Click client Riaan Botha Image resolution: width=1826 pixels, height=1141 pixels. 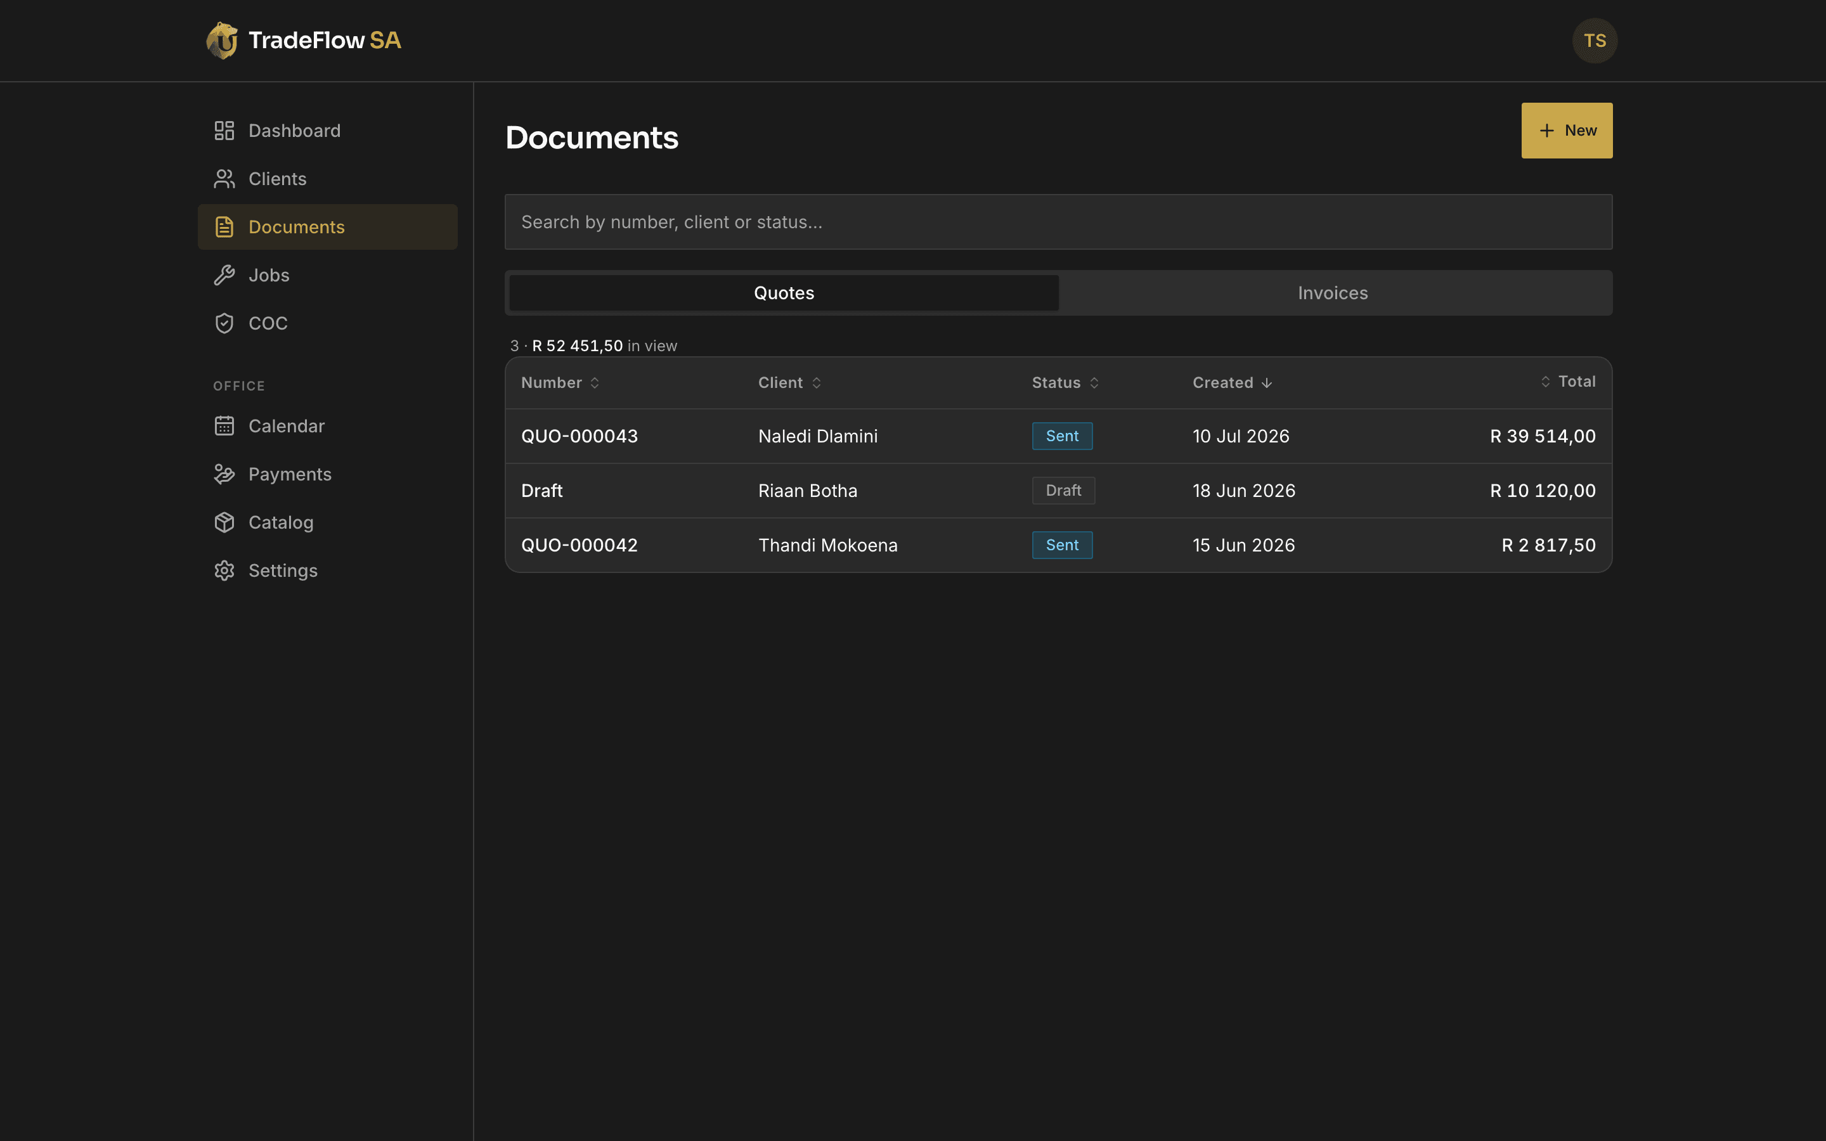pos(807,491)
